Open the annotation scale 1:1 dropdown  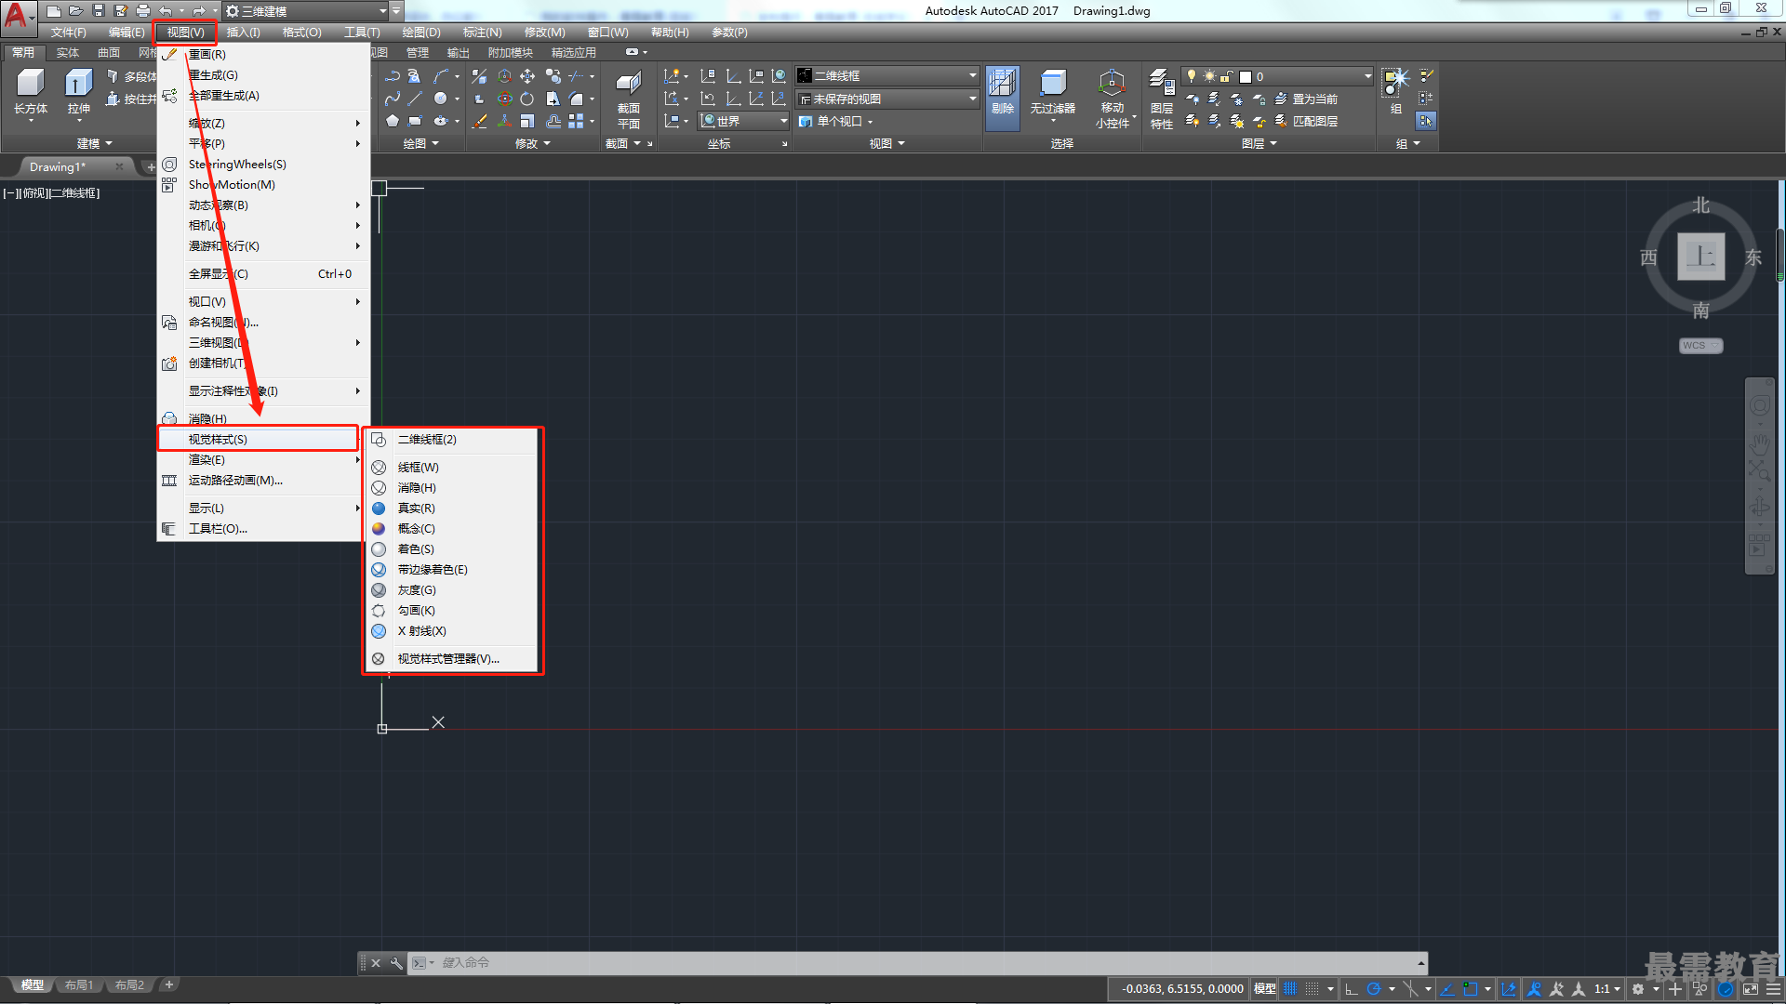click(1607, 989)
